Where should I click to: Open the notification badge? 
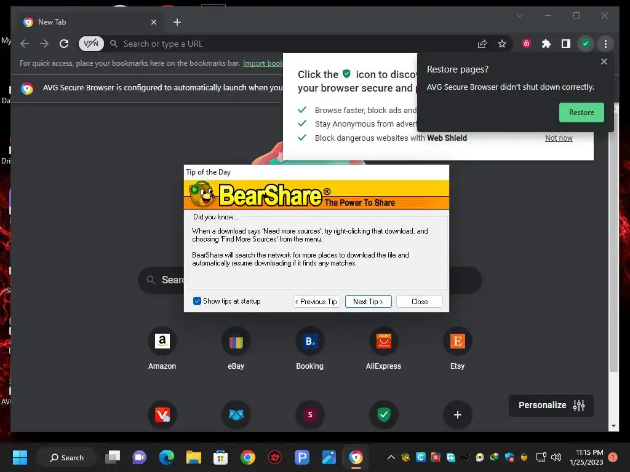tap(613, 457)
